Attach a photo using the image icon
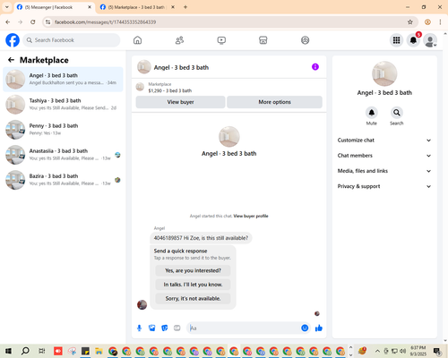The width and height of the screenshot is (448, 358). coord(152,328)
